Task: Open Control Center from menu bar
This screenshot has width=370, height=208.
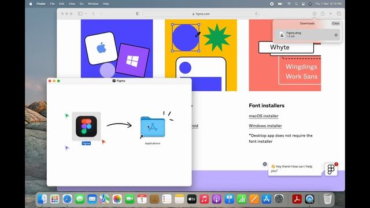Action: click(x=303, y=4)
